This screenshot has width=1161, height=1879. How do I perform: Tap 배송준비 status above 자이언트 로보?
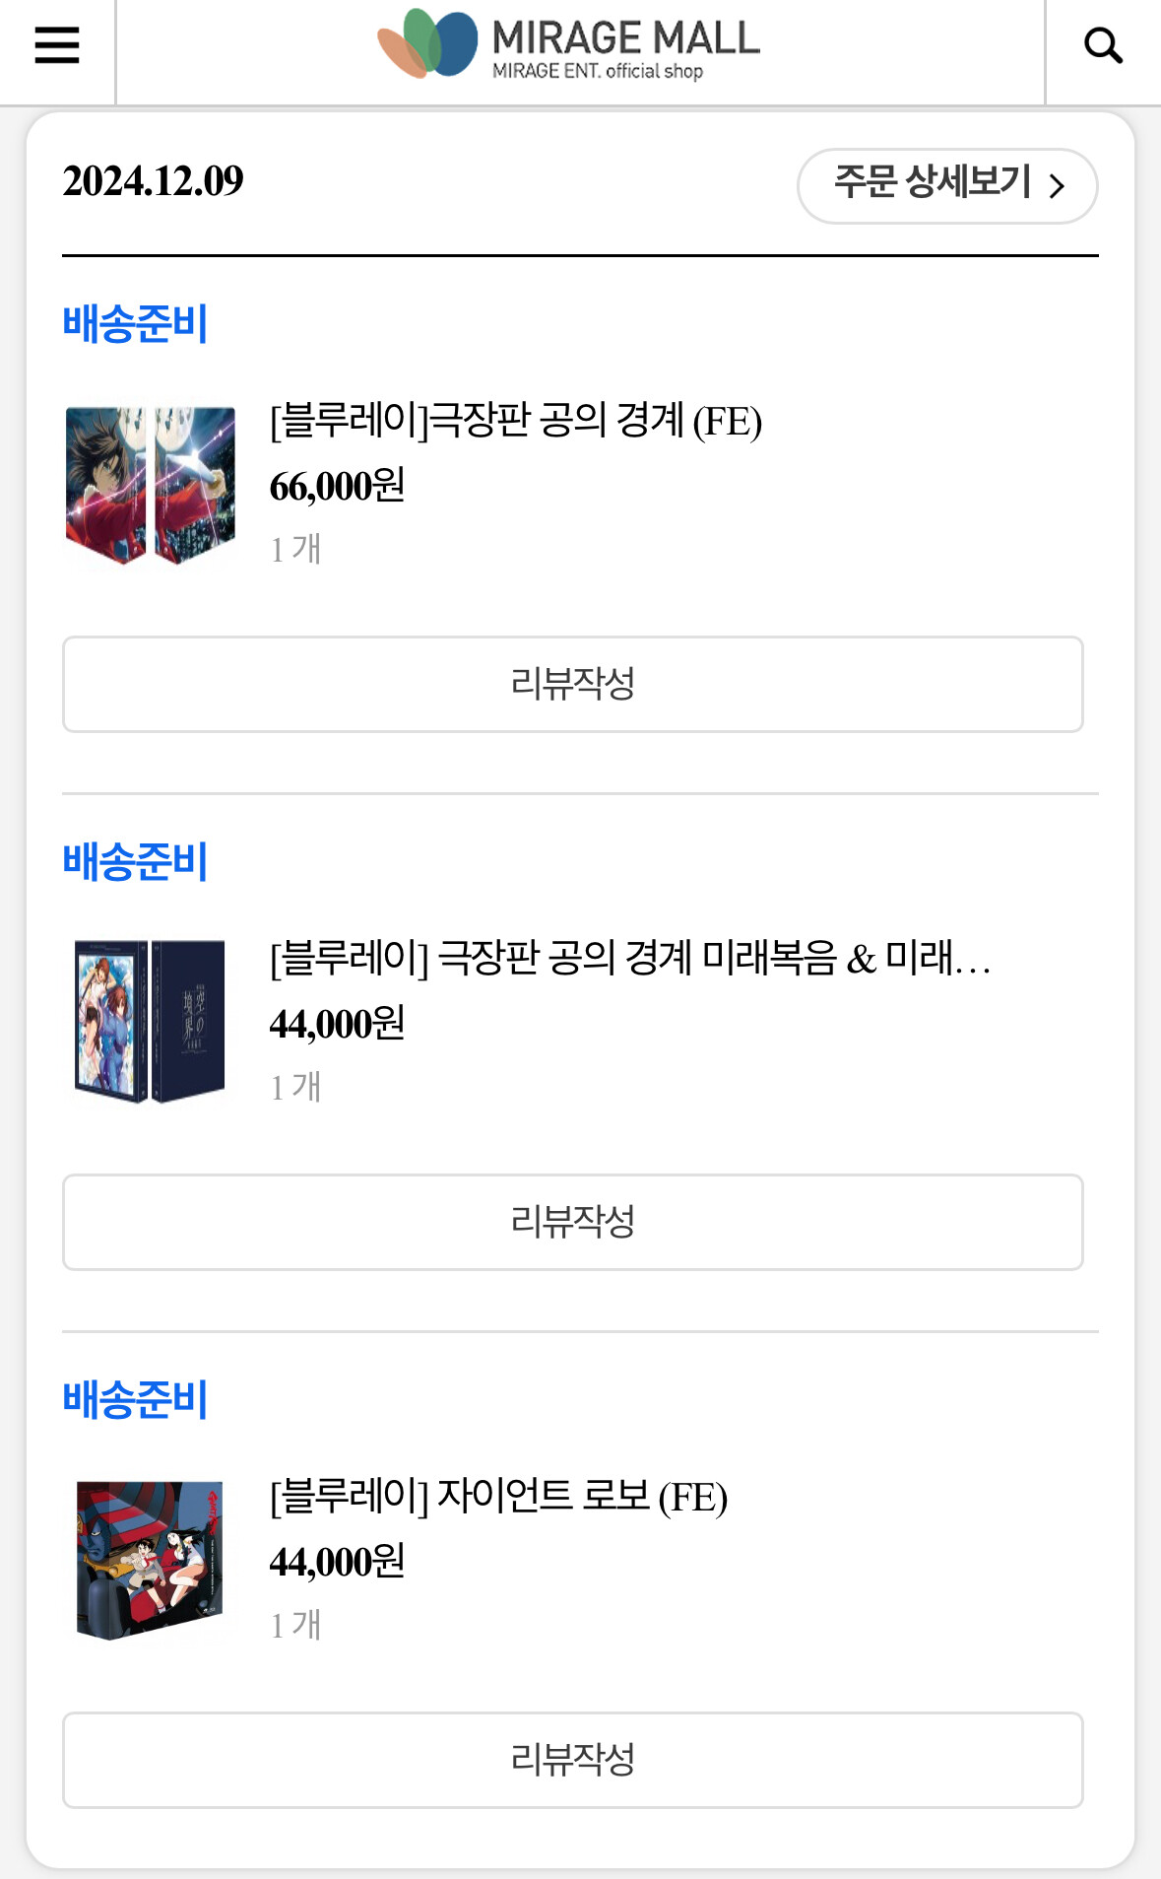pos(135,1400)
